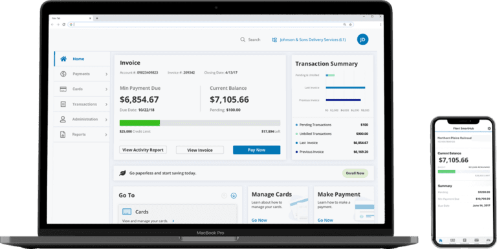Close the New Tab browser tab

point(90,18)
